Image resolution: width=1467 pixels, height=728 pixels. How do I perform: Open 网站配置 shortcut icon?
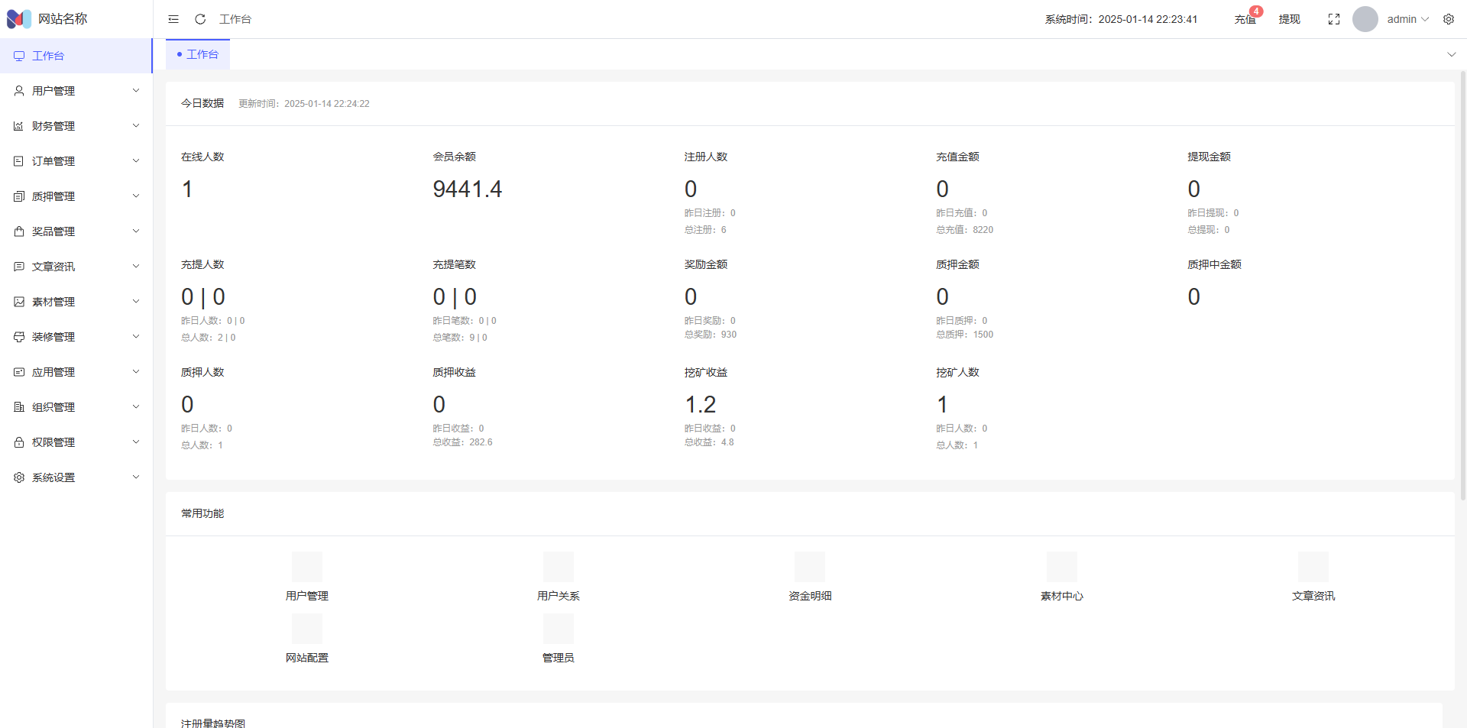tap(306, 629)
